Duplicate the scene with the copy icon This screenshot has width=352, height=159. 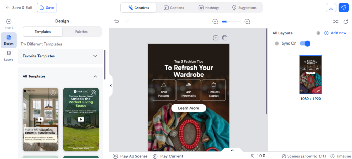[225, 38]
